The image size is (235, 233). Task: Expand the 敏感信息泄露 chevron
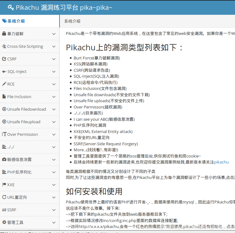[54, 160]
